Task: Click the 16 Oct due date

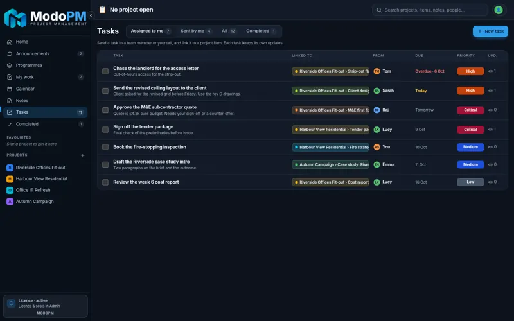Action: coord(421,182)
